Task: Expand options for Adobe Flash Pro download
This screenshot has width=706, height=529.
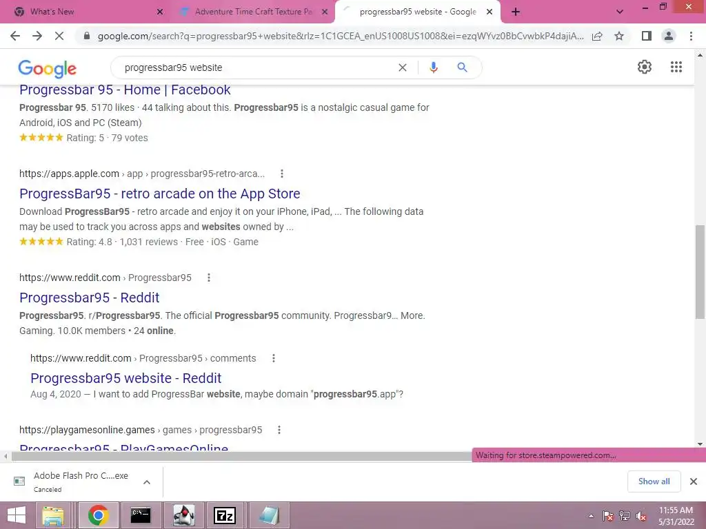Action: tap(146, 482)
